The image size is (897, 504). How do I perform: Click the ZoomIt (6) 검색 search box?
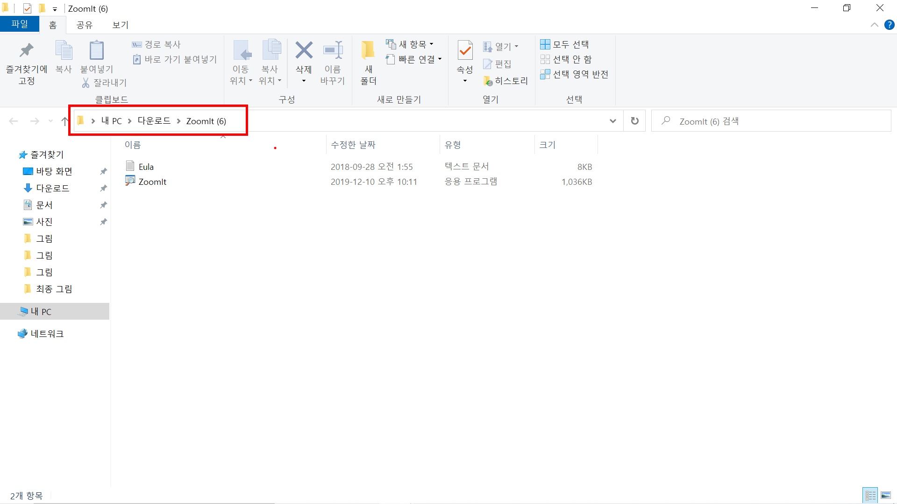tap(771, 121)
